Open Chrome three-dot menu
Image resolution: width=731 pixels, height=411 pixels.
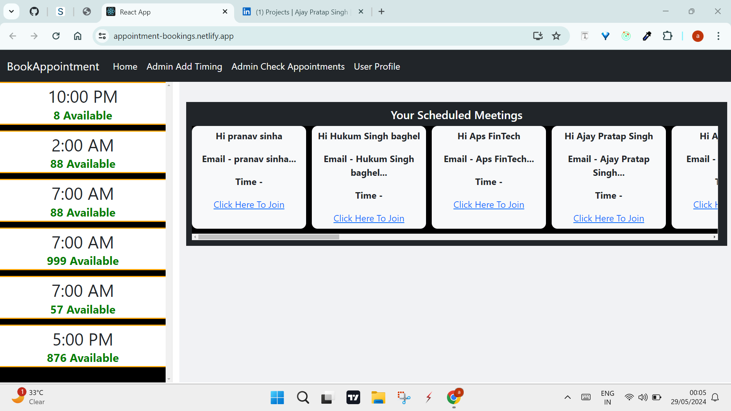pyautogui.click(x=718, y=36)
